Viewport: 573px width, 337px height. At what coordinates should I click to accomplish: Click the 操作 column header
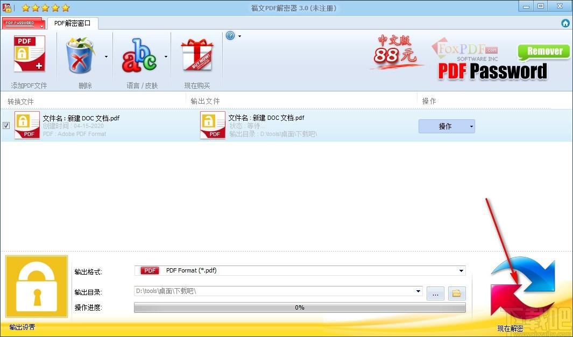tap(429, 101)
